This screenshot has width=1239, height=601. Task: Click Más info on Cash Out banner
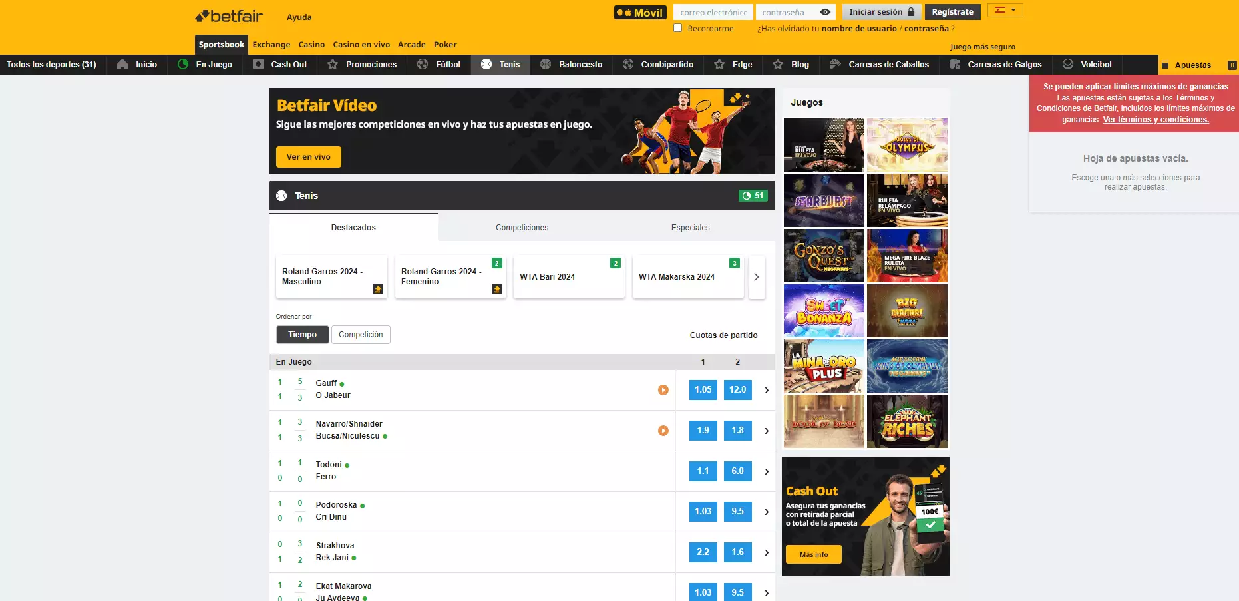pos(814,554)
